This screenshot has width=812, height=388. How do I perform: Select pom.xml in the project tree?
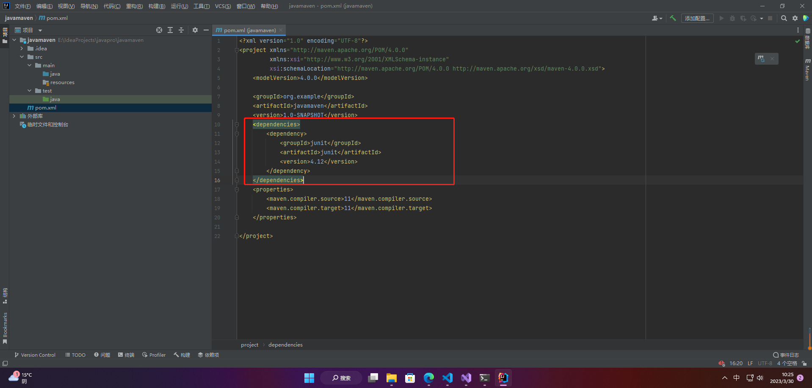click(x=45, y=108)
